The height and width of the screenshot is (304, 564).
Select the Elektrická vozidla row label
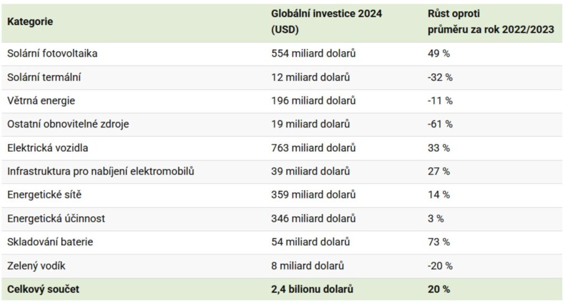47,148
